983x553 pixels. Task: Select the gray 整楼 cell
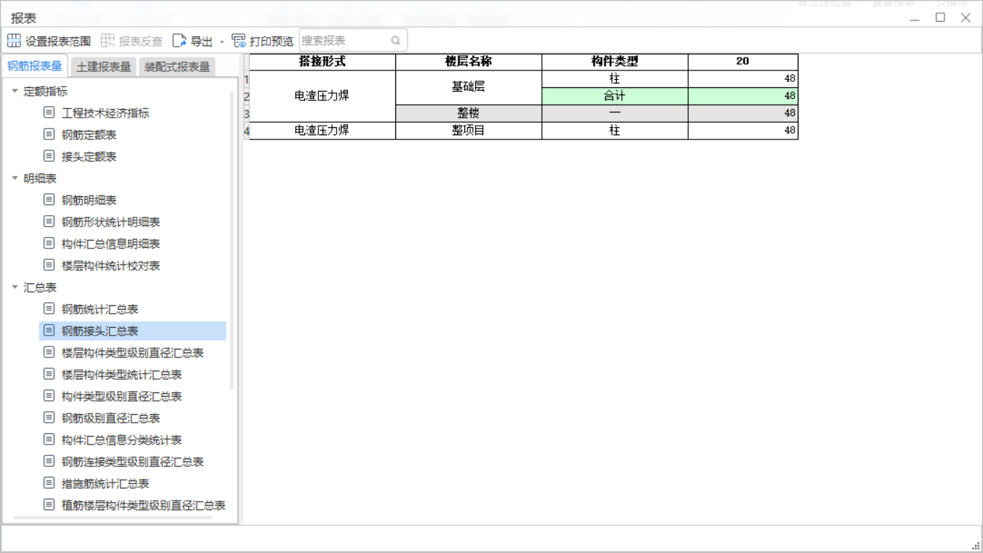click(469, 113)
